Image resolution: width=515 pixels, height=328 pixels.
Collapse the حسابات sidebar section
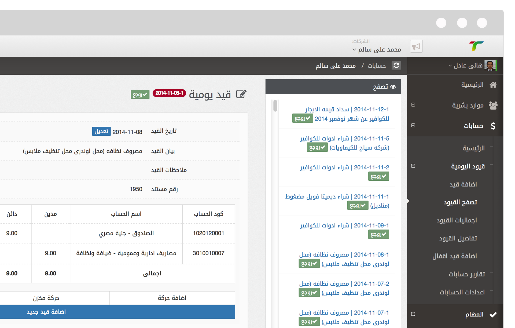(x=413, y=125)
